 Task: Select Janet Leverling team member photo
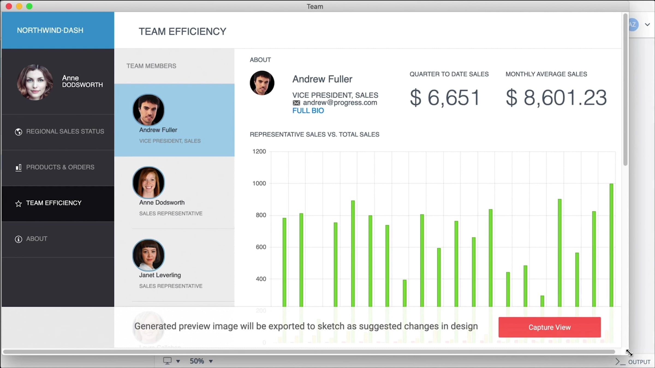pos(148,255)
